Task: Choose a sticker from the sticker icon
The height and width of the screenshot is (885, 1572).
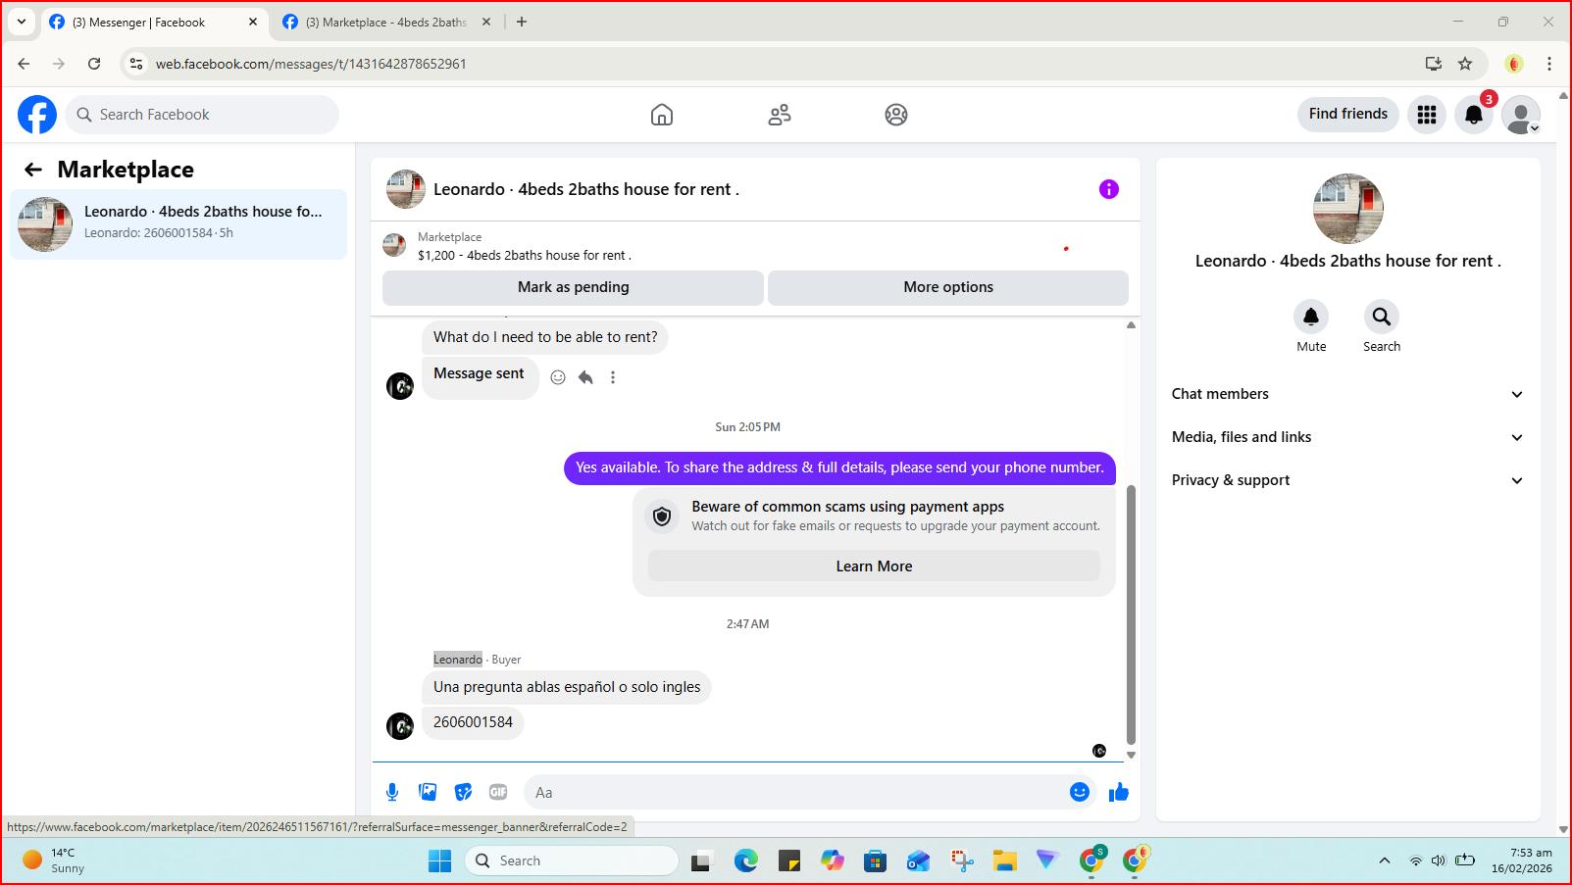Action: [x=463, y=792]
